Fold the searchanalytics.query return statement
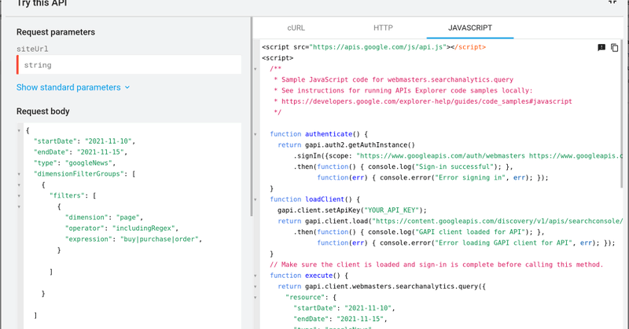629x329 pixels. 255,287
